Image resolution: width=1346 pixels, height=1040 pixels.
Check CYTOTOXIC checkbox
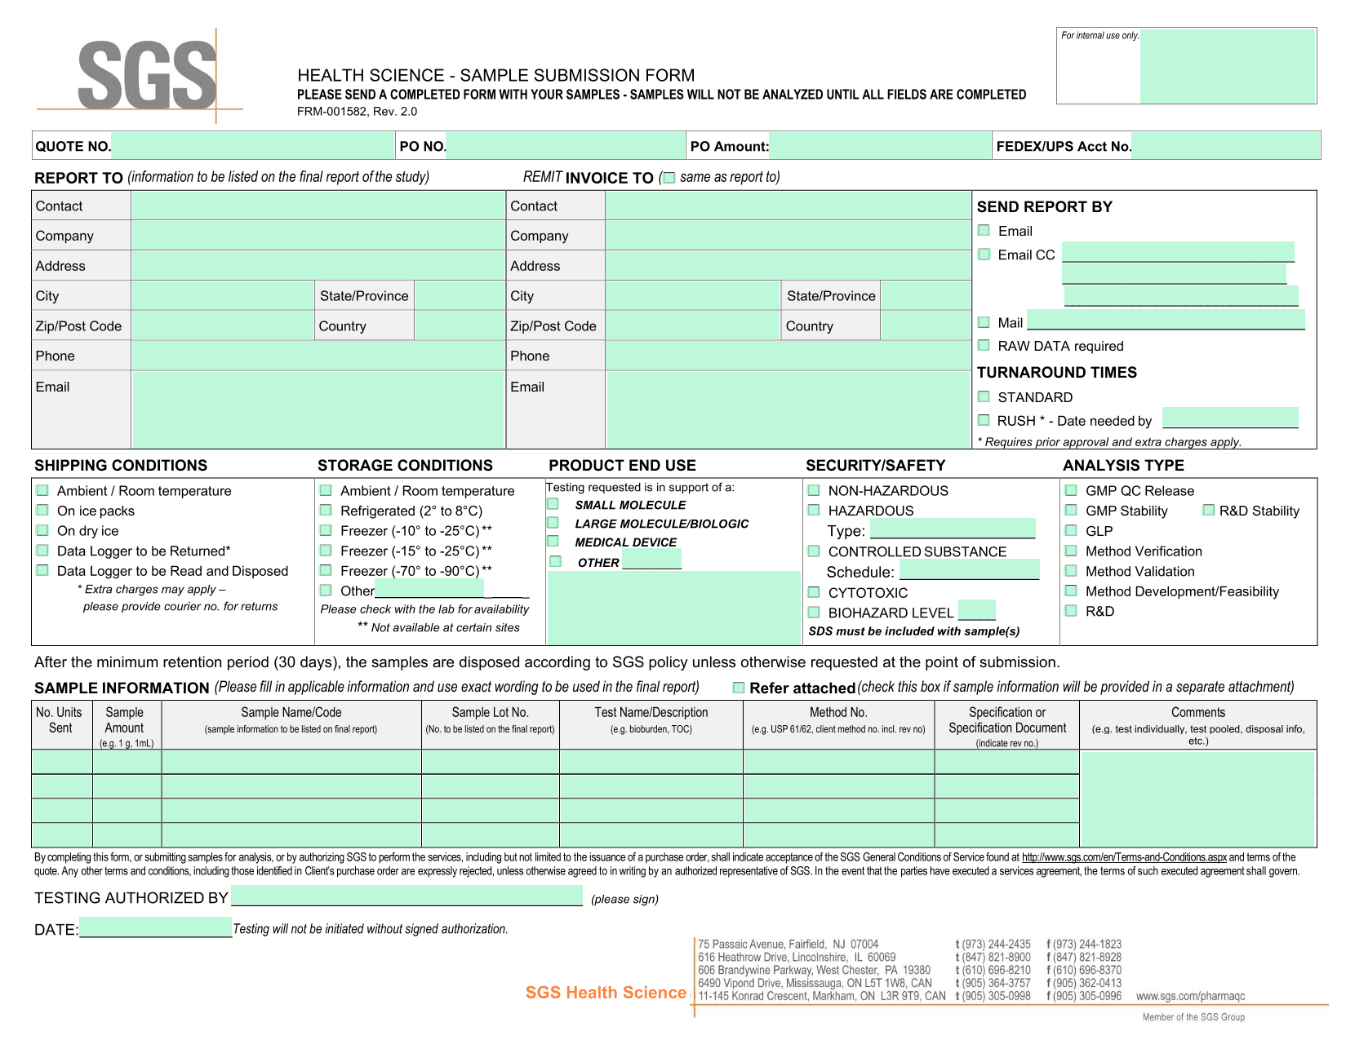pyautogui.click(x=814, y=592)
